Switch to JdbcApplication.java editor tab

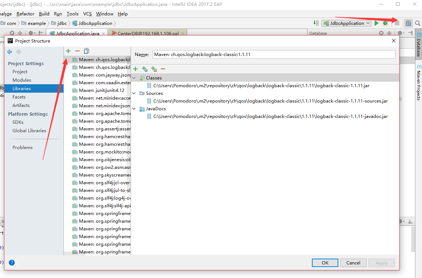[x=77, y=33]
